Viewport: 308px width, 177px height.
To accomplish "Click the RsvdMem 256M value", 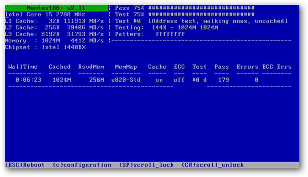I will (96, 80).
